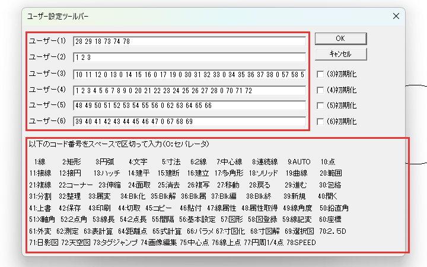Tick the (6)初期化 checkbox
This screenshot has height=267, width=427.
tap(320, 122)
